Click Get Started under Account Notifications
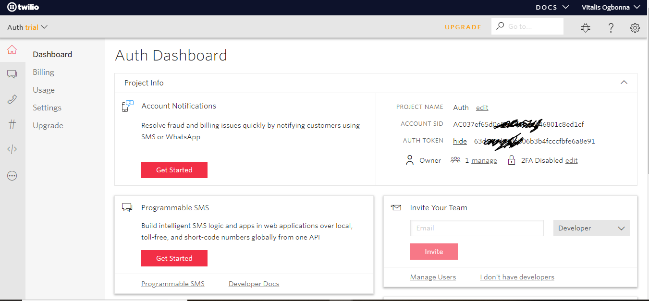This screenshot has height=301, width=649. (174, 170)
